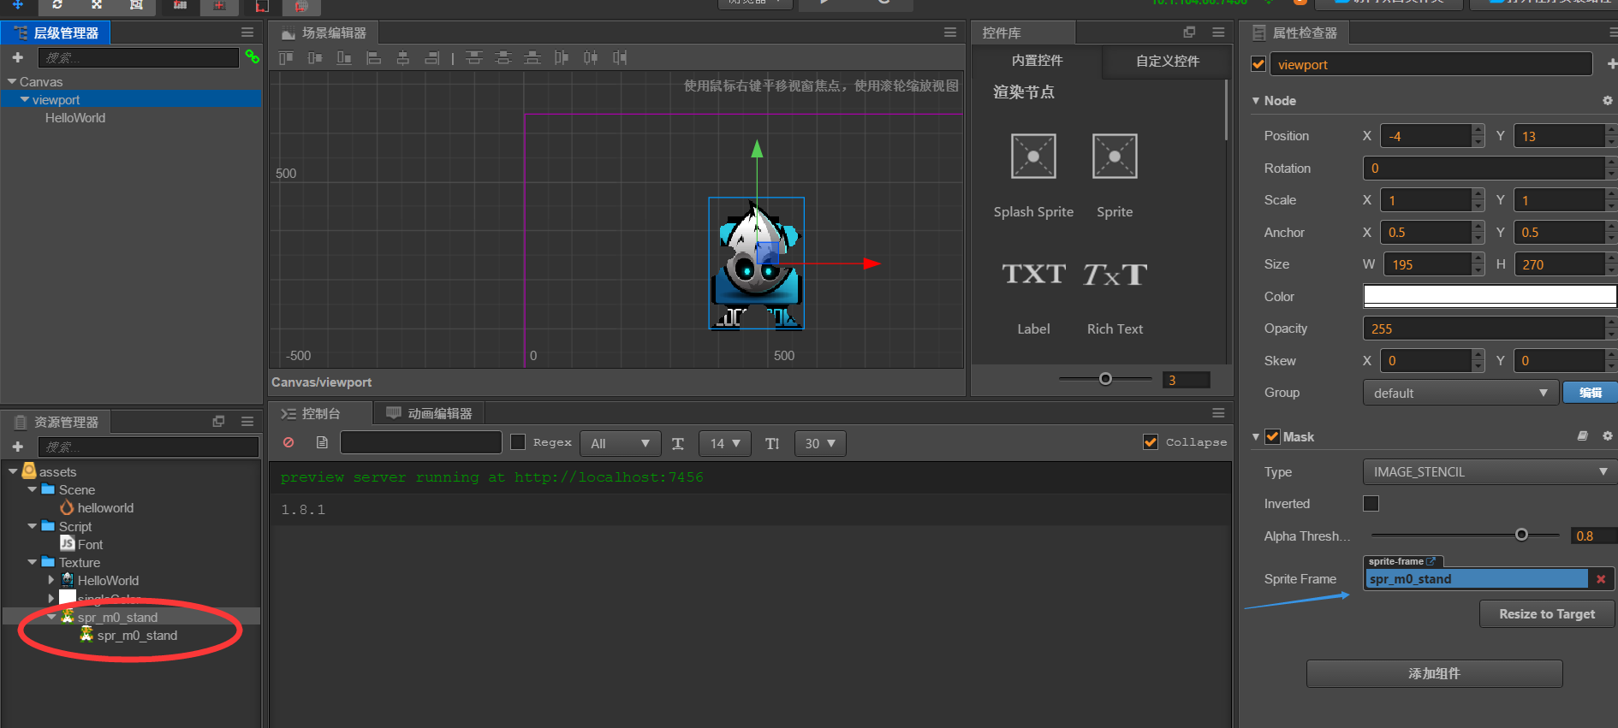Open the Mask Type IMAGE_STENCIL dropdown
This screenshot has height=728, width=1618.
tap(1490, 471)
